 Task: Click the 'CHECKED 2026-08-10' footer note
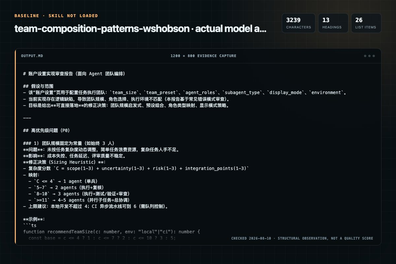(302, 238)
